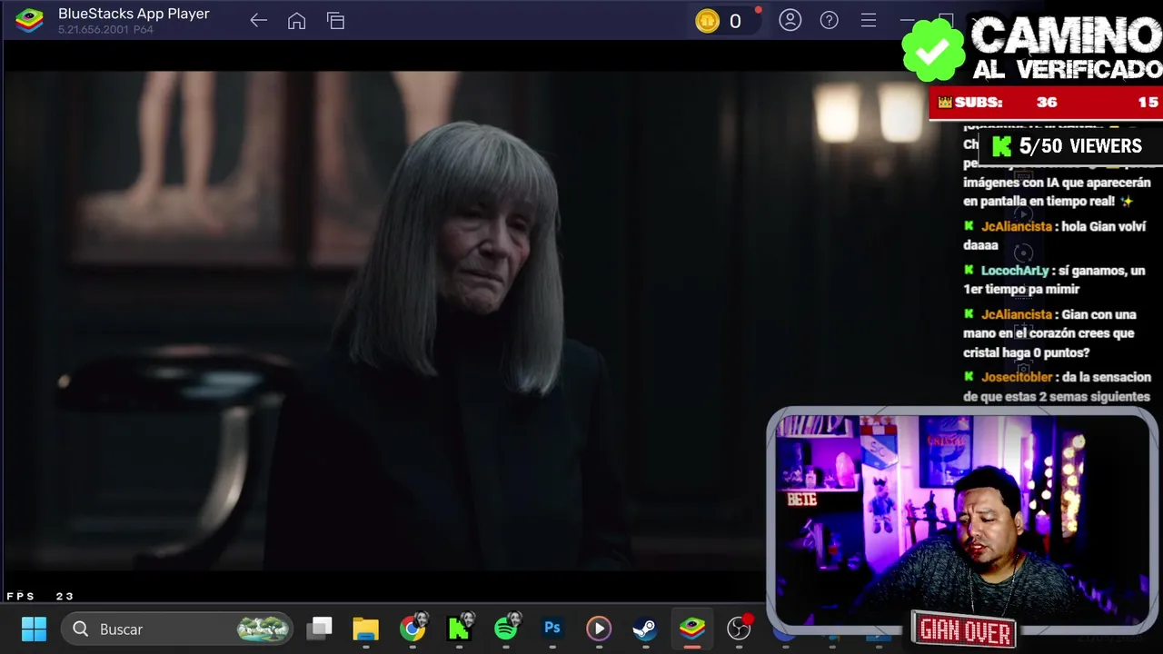Image resolution: width=1163 pixels, height=654 pixels.
Task: Click the streamer webcam thumbnail
Action: tap(961, 520)
